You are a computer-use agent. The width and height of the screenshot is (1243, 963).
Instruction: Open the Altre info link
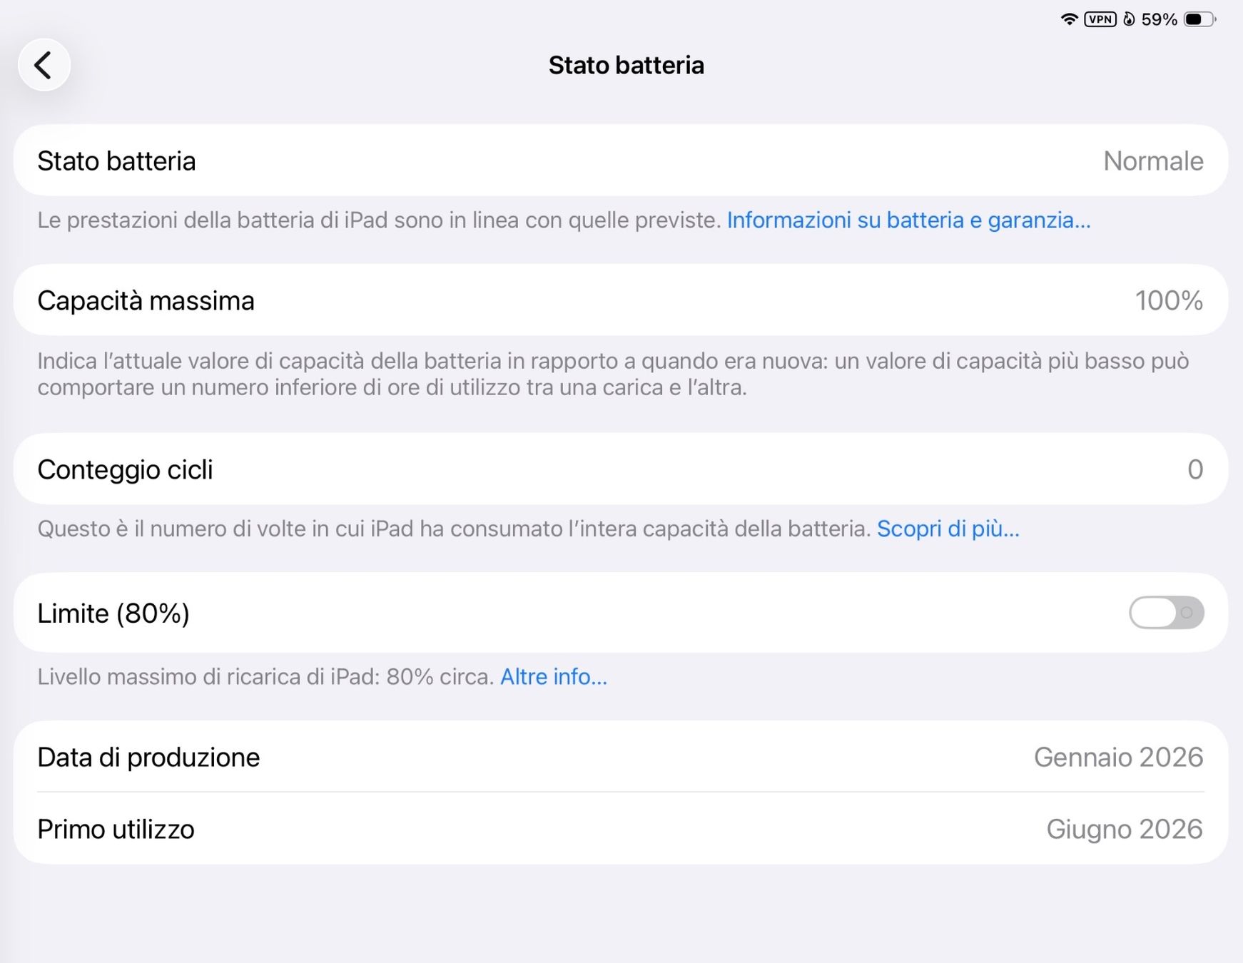(554, 676)
